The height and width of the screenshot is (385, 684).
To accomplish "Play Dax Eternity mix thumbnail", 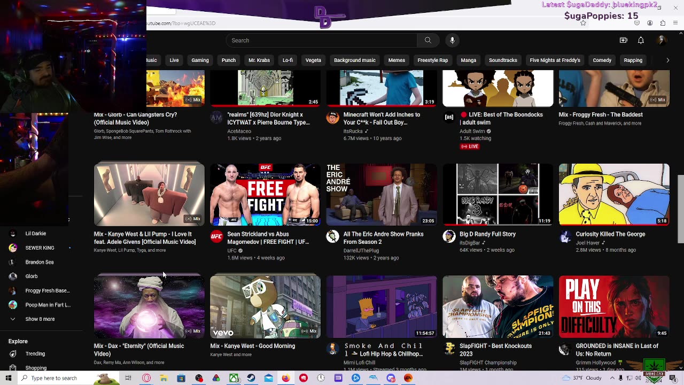I will point(149,306).
